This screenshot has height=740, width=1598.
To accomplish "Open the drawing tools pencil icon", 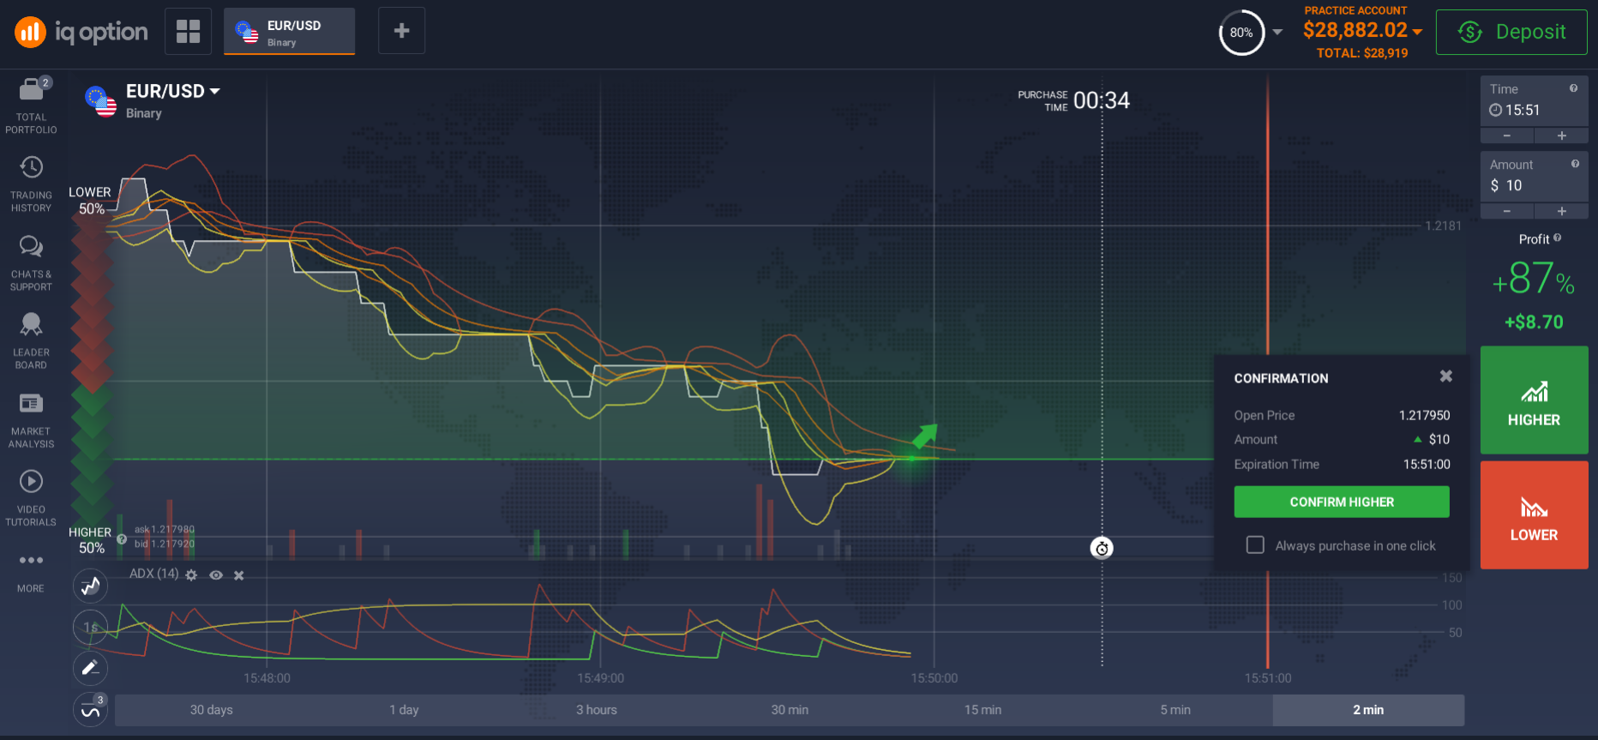I will pyautogui.click(x=90, y=668).
